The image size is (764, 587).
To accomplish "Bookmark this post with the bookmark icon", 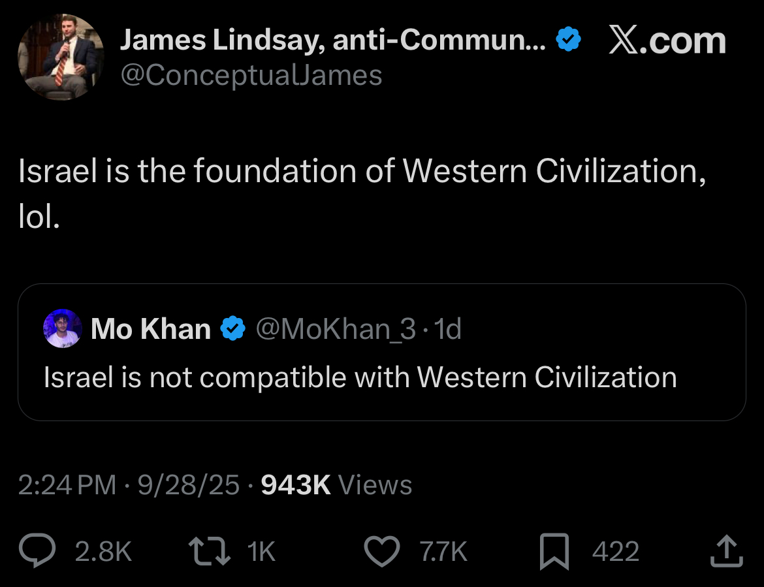I will point(556,552).
